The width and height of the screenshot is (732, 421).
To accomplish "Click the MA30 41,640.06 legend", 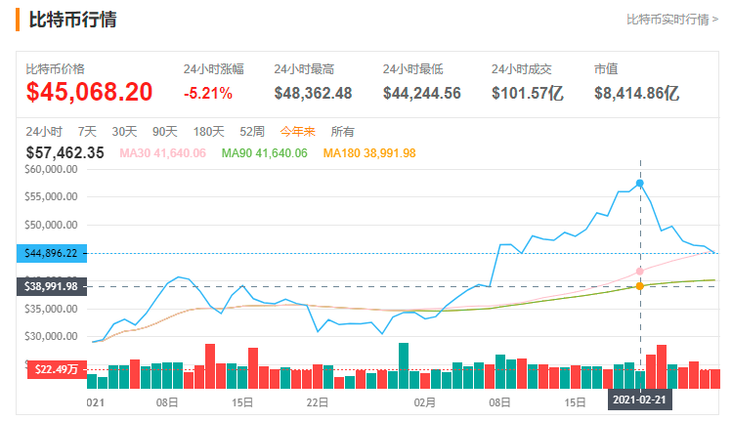I will coord(162,153).
